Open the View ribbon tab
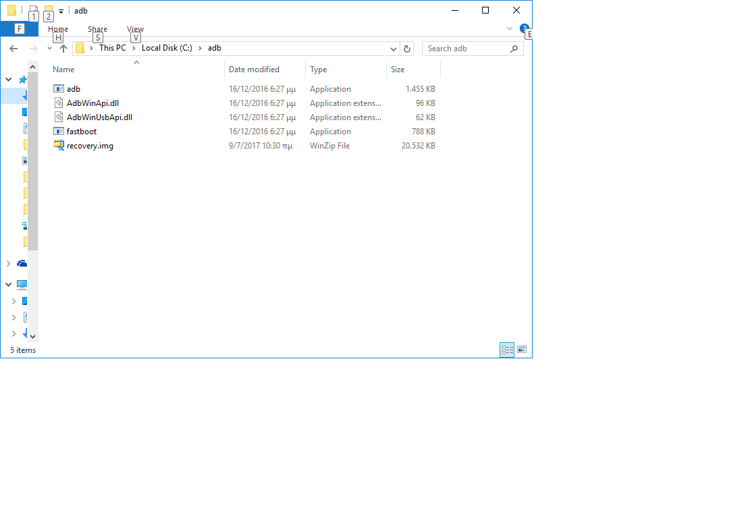Viewport: 748px width, 521px height. pyautogui.click(x=135, y=29)
